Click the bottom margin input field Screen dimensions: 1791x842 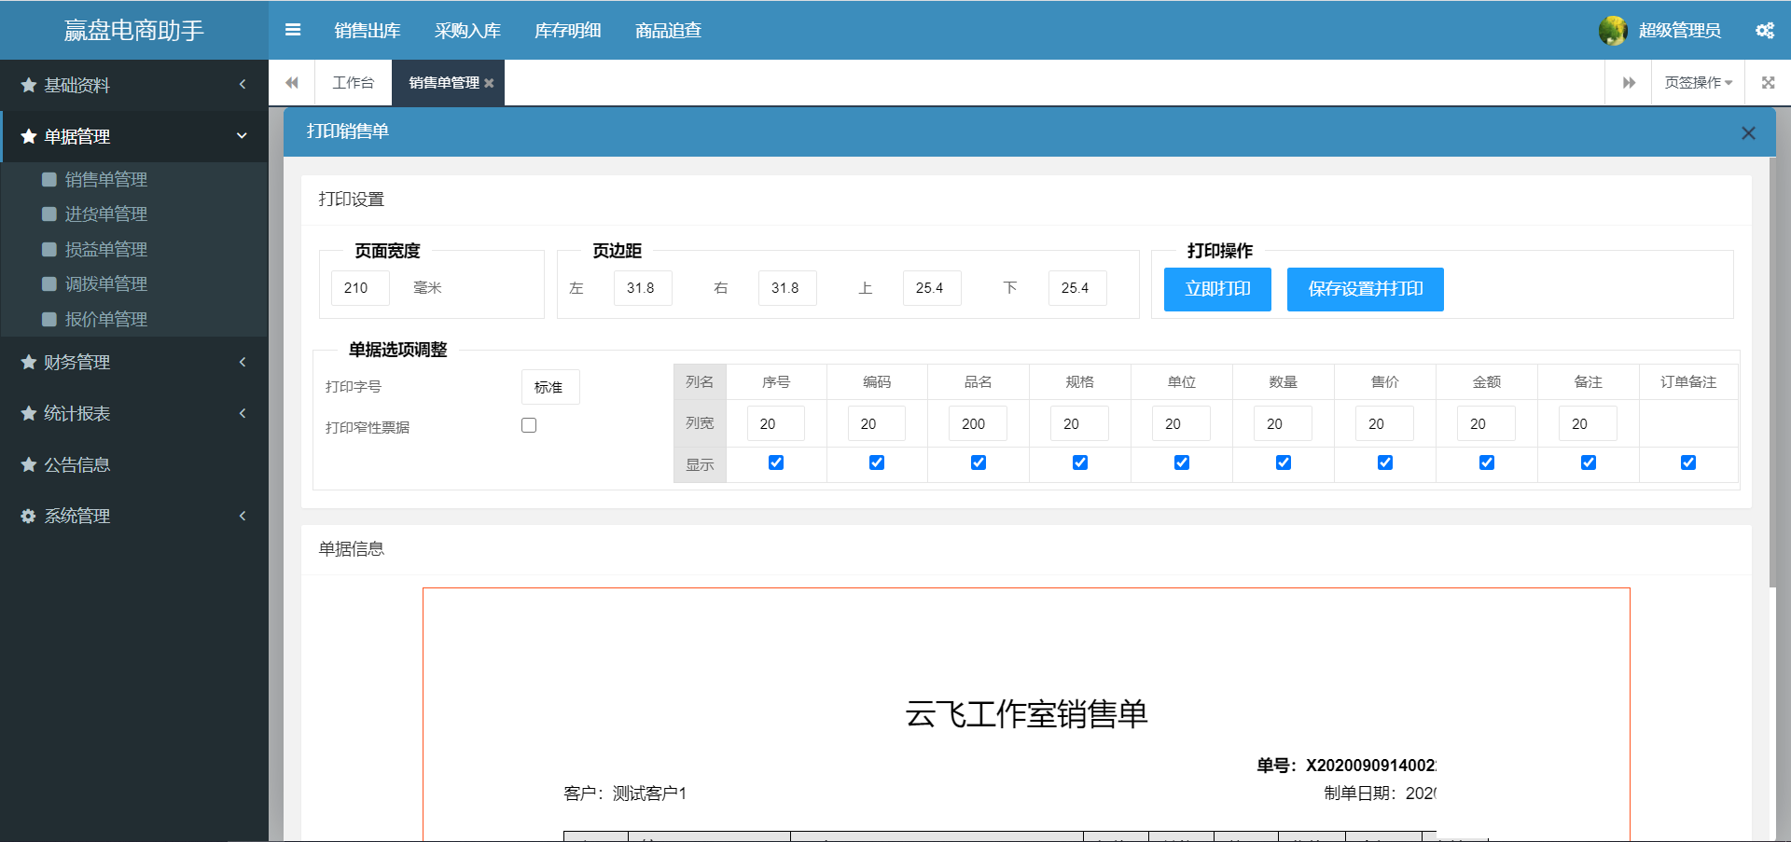coord(1077,288)
